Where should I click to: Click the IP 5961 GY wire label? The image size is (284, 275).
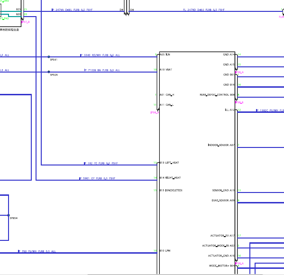pyautogui.click(x=97, y=178)
